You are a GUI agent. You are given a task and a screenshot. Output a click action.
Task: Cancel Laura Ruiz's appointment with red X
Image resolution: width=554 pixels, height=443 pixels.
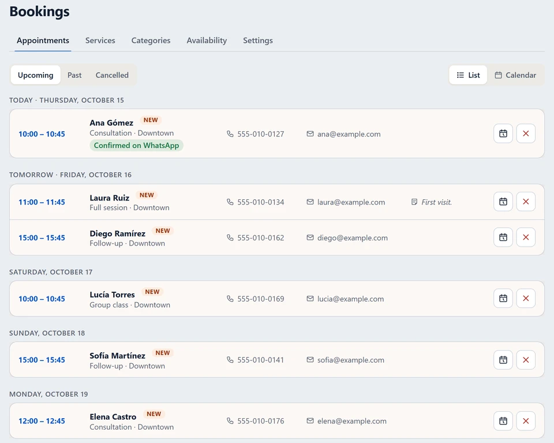[x=526, y=202]
